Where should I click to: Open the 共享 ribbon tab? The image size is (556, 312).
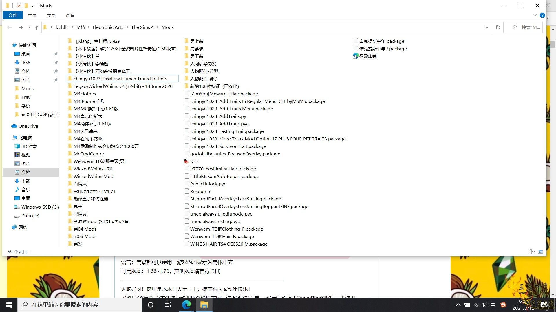pos(51,15)
